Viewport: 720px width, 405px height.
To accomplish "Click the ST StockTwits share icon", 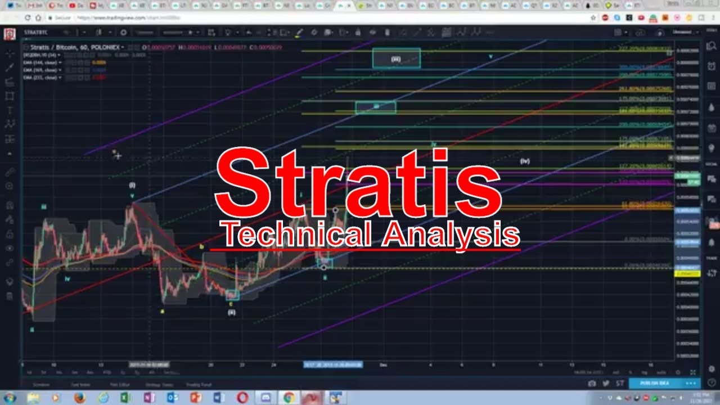I will tap(619, 384).
